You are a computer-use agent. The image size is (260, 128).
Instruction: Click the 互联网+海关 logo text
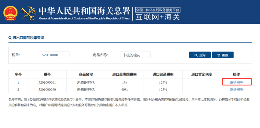pyautogui.click(x=157, y=17)
